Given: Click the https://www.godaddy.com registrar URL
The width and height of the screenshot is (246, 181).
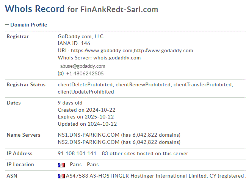Looking at the screenshot, I should [x=102, y=51].
